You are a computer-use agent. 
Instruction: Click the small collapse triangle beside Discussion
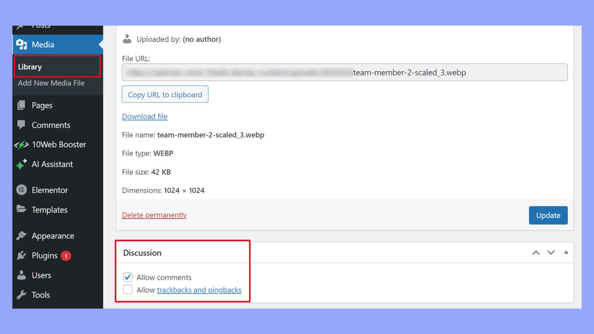566,252
